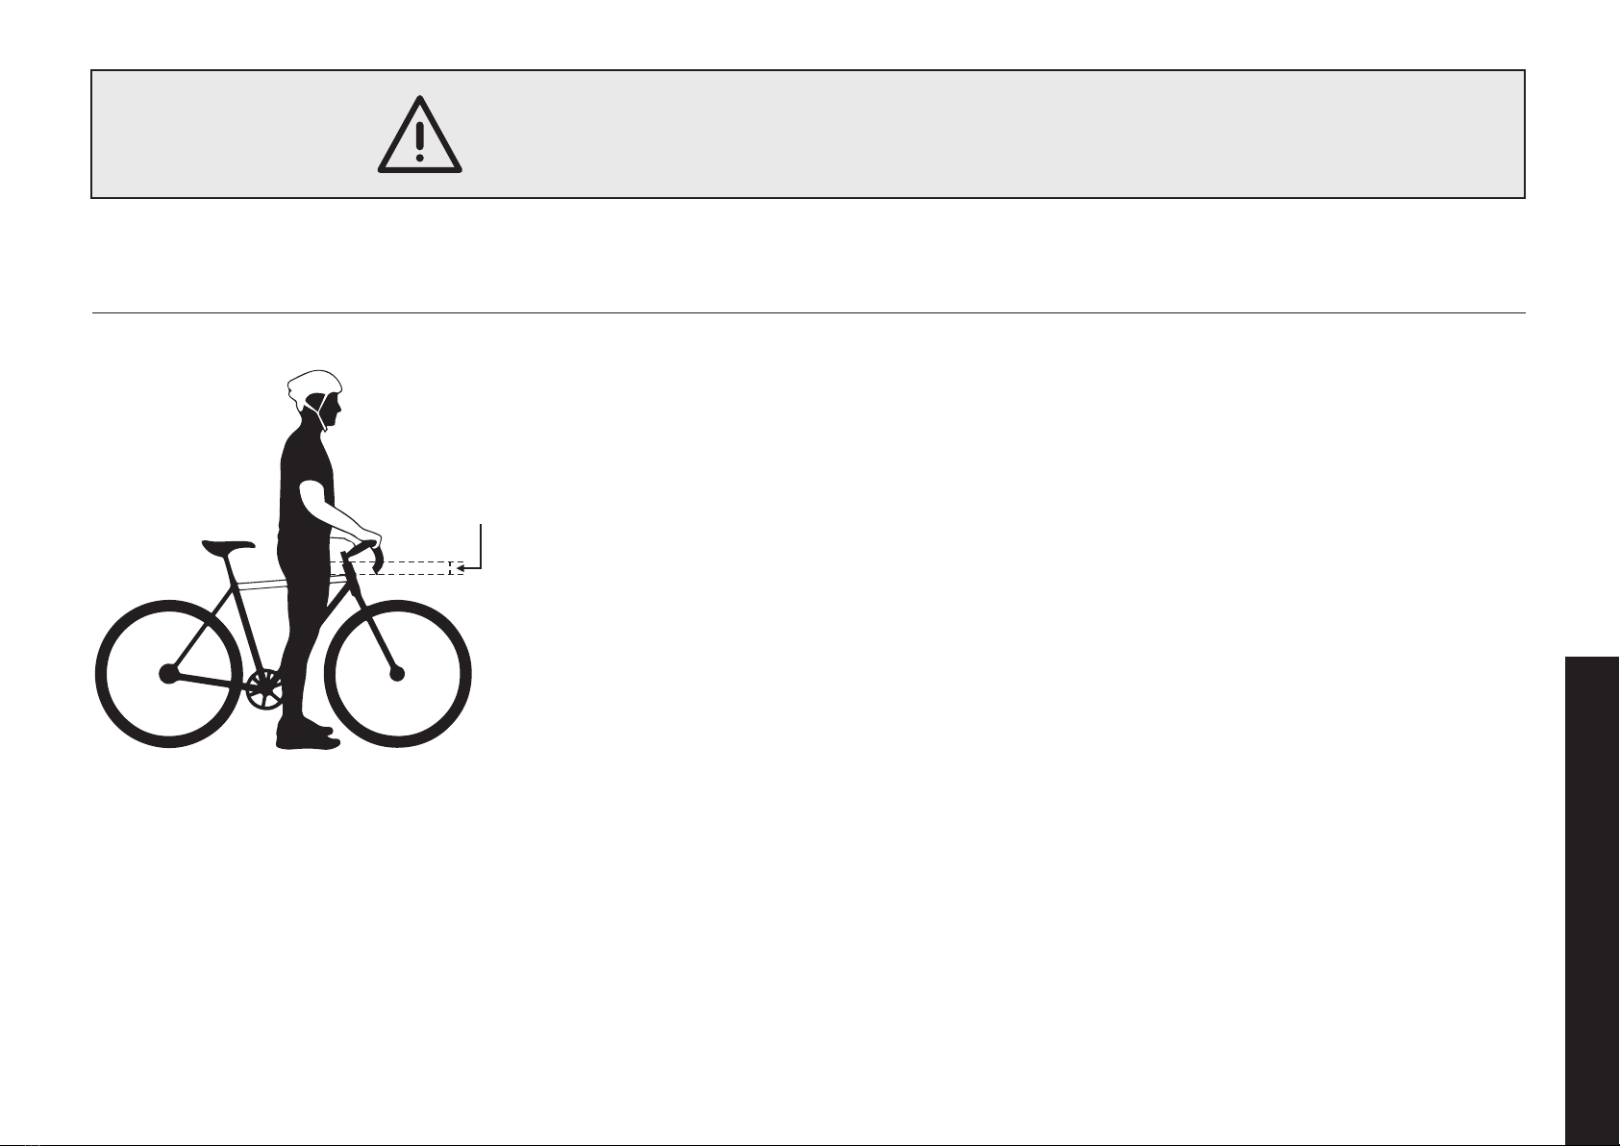Click the warning triangle exclamation icon

pyautogui.click(x=420, y=135)
